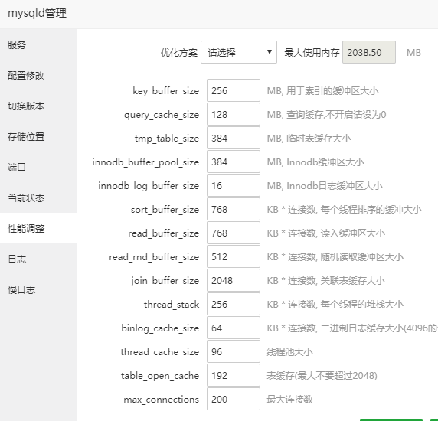Image resolution: width=438 pixels, height=421 pixels.
Task: Click the read_rnd_buffer_size label
Action: tap(154, 257)
